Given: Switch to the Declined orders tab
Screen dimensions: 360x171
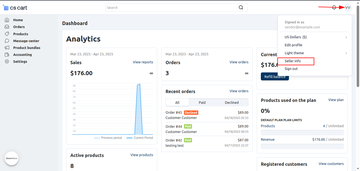Looking at the screenshot, I should pyautogui.click(x=231, y=102).
